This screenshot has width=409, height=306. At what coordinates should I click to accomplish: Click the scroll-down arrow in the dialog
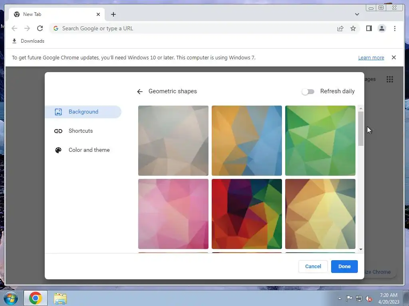pyautogui.click(x=361, y=249)
